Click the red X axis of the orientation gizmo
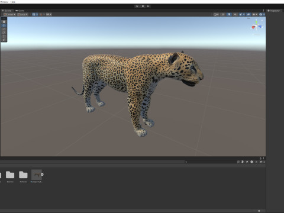This screenshot has width=284, height=213. point(253,27)
